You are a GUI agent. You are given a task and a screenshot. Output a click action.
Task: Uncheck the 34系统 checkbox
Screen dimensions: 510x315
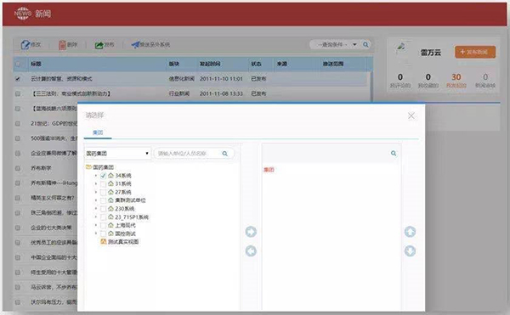click(x=103, y=176)
